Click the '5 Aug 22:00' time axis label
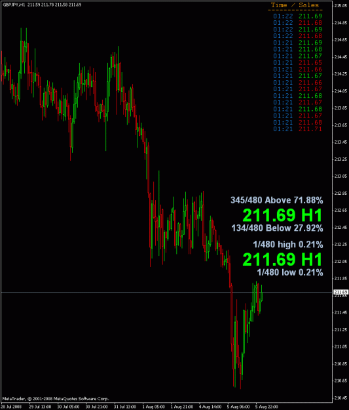This screenshot has width=349, height=410. (x=266, y=407)
